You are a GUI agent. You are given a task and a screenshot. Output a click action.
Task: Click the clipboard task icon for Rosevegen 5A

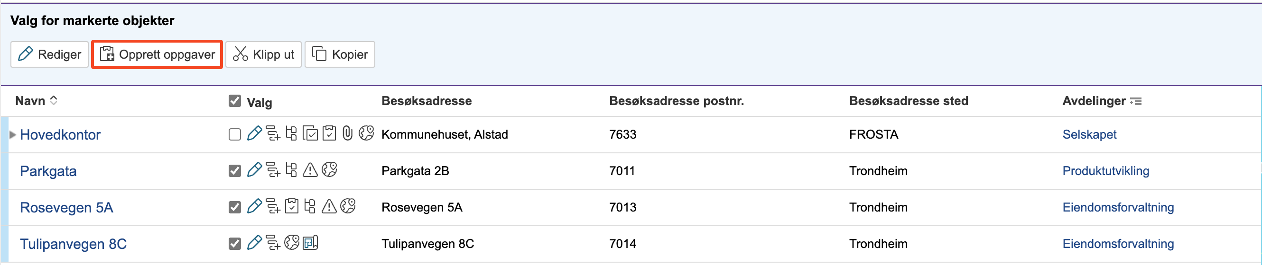click(x=291, y=206)
